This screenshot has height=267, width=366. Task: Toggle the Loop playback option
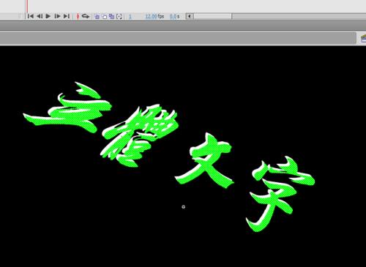pos(85,16)
